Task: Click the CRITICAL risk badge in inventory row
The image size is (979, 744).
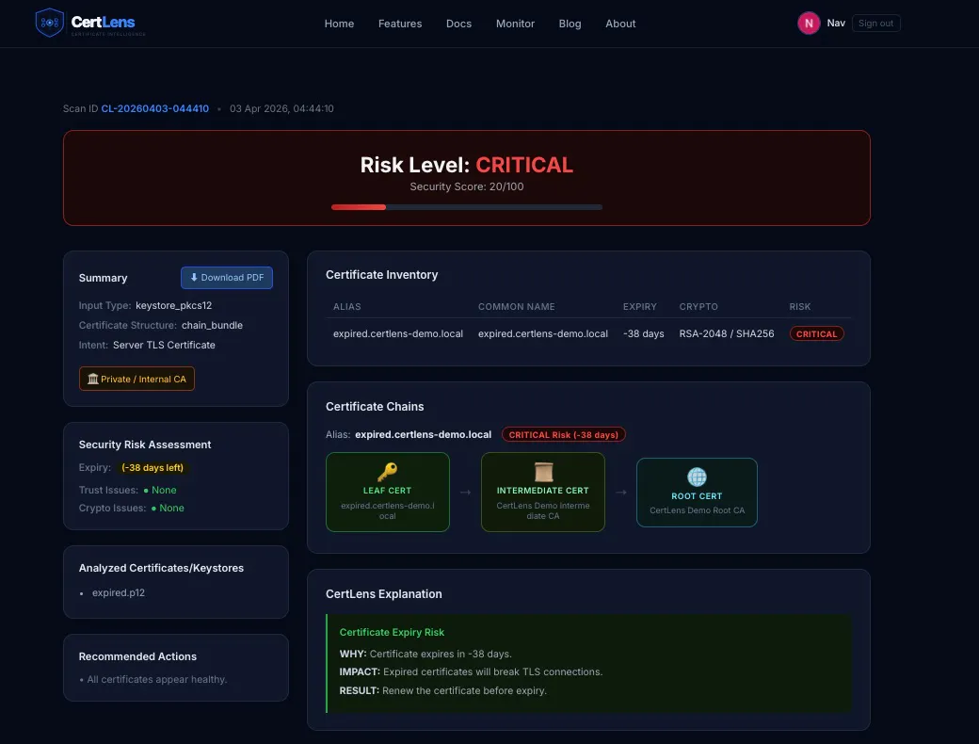Action: point(817,333)
